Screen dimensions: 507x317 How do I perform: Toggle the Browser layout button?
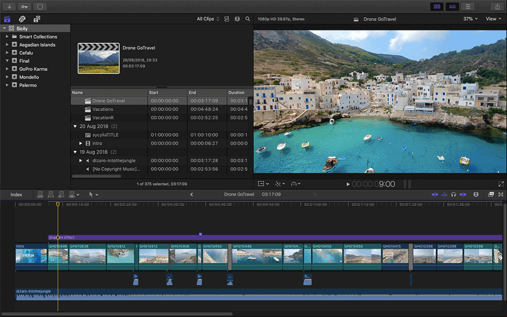[437, 6]
